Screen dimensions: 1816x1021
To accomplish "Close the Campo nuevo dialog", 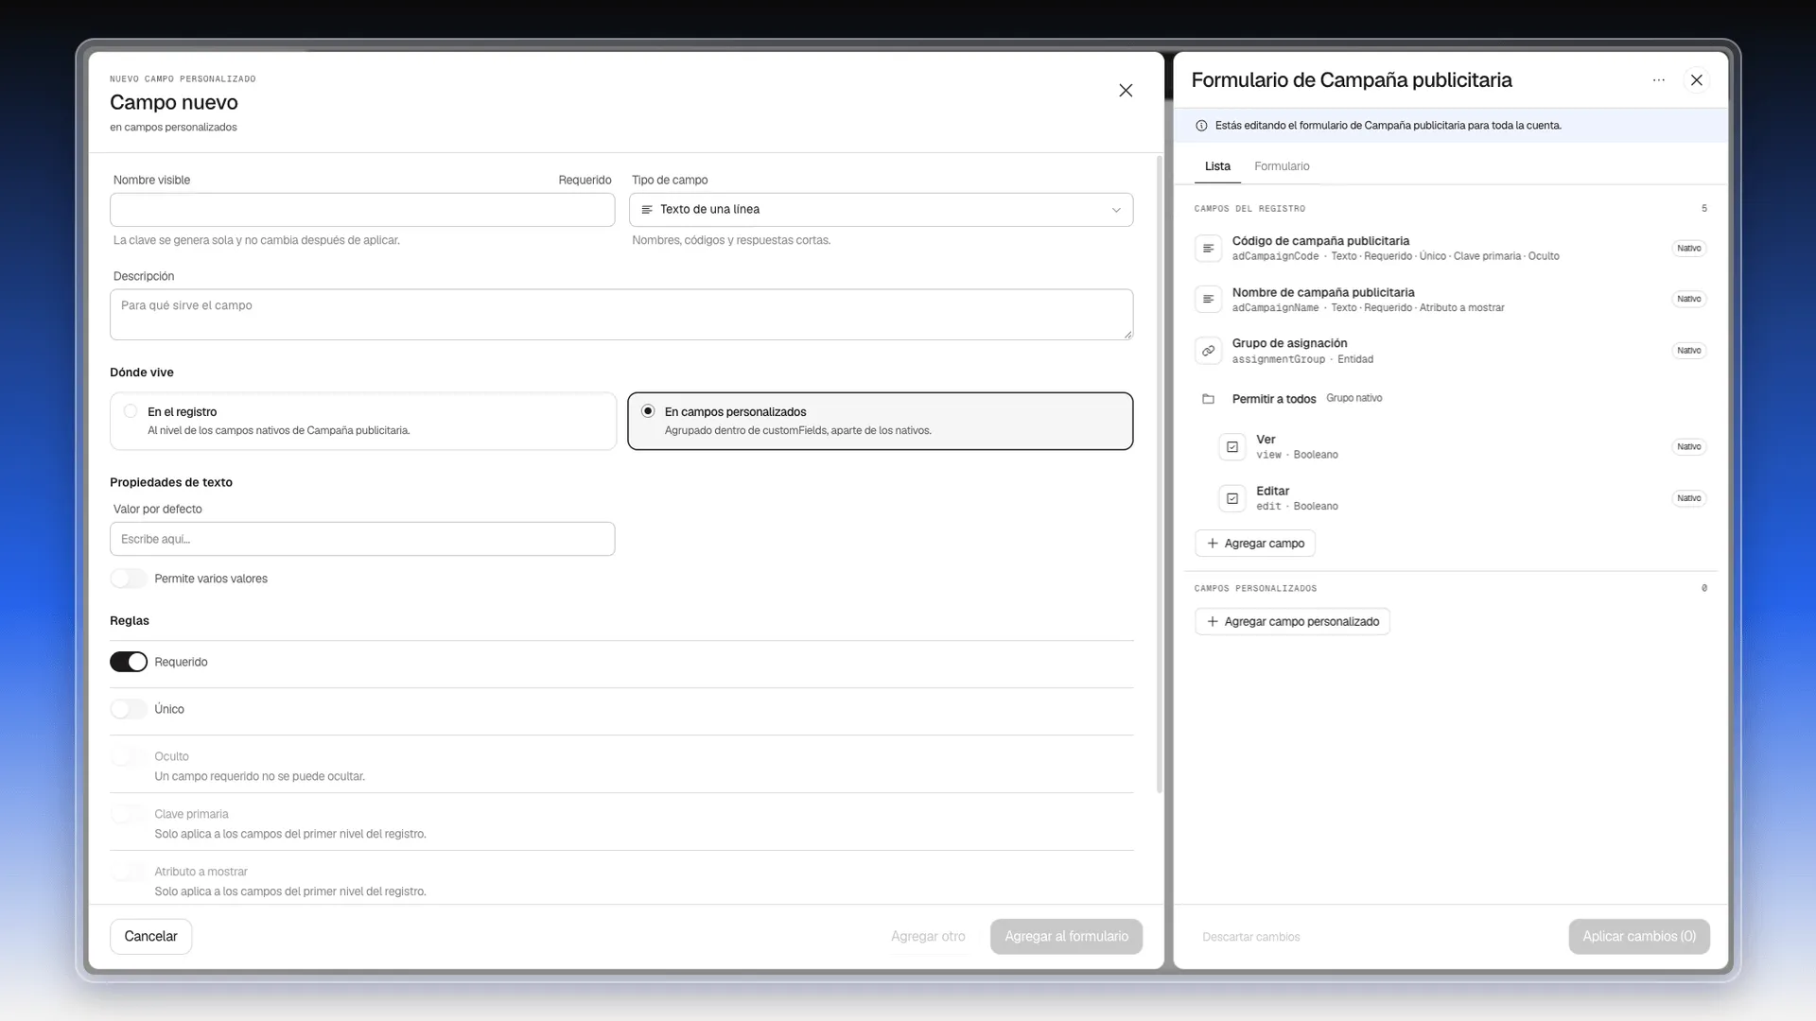I will 1126,91.
